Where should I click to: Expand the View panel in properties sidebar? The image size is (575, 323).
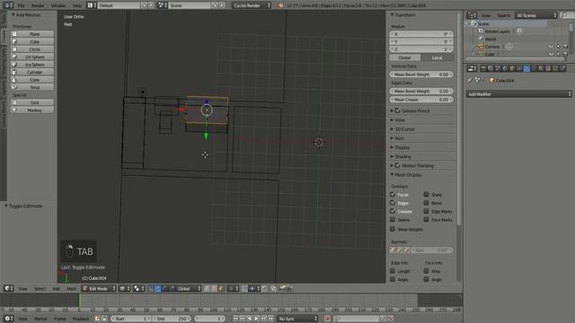tap(400, 120)
